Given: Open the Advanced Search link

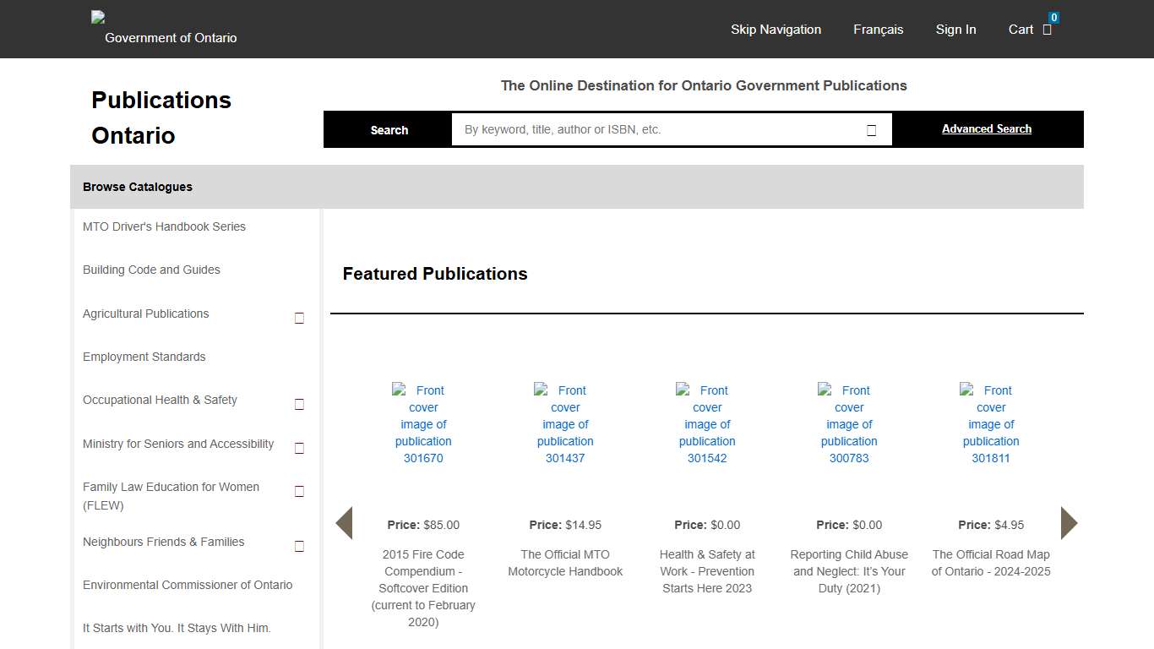Looking at the screenshot, I should [986, 129].
